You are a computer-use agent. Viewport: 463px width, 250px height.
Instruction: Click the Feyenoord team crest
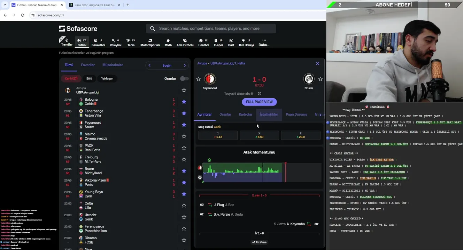[210, 79]
